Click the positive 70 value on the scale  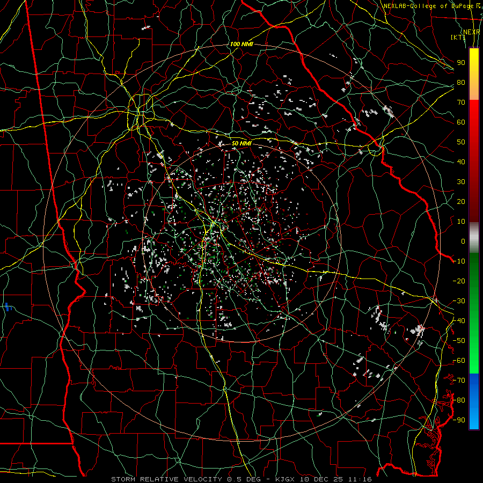point(461,102)
